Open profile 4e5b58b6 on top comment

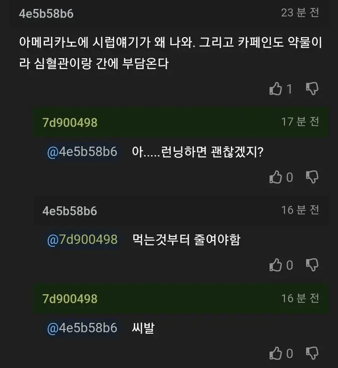(x=46, y=14)
